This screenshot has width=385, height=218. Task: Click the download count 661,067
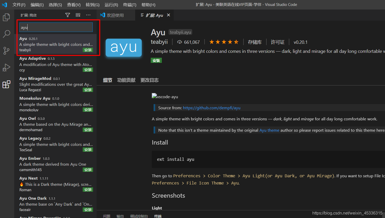[x=188, y=42]
